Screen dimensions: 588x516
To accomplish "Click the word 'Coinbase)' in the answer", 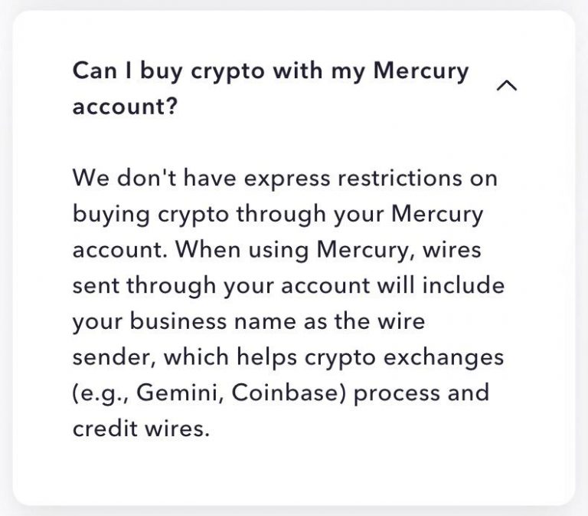I will [x=289, y=393].
